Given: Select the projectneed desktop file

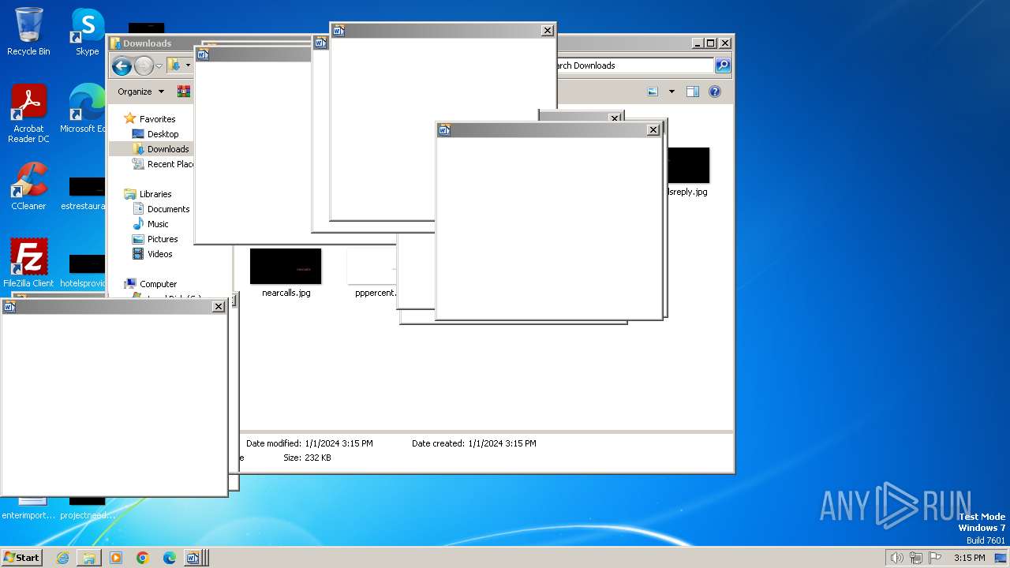Looking at the screenshot, I should [x=87, y=509].
